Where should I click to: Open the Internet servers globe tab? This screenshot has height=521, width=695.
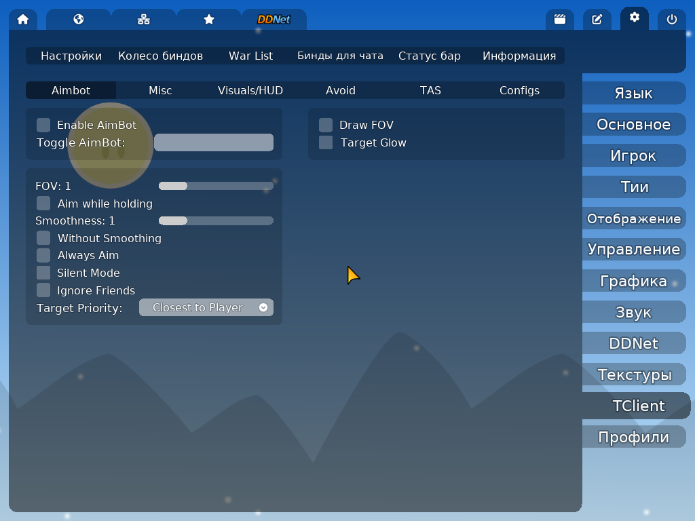click(x=79, y=20)
